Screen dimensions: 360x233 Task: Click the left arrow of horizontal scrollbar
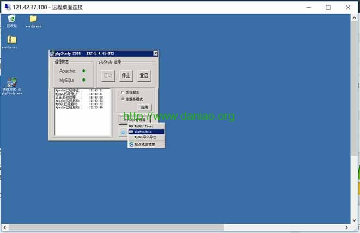[x=5, y=228]
